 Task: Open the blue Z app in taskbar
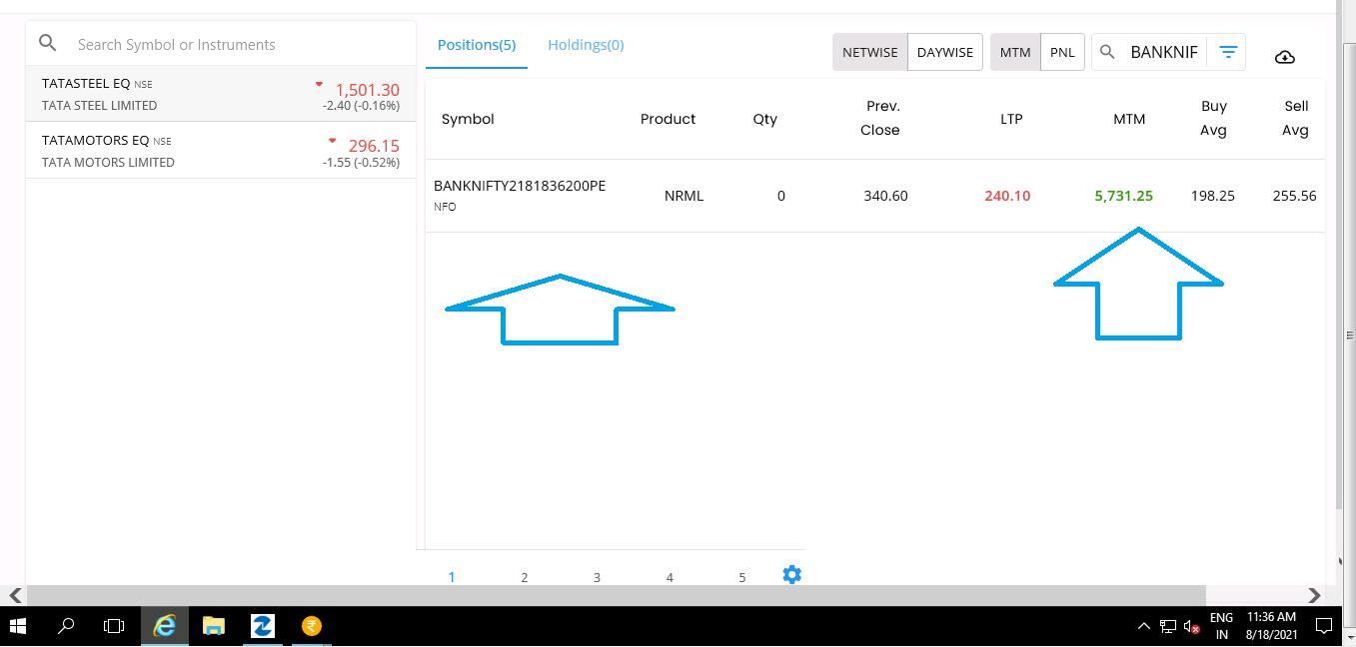(x=262, y=626)
